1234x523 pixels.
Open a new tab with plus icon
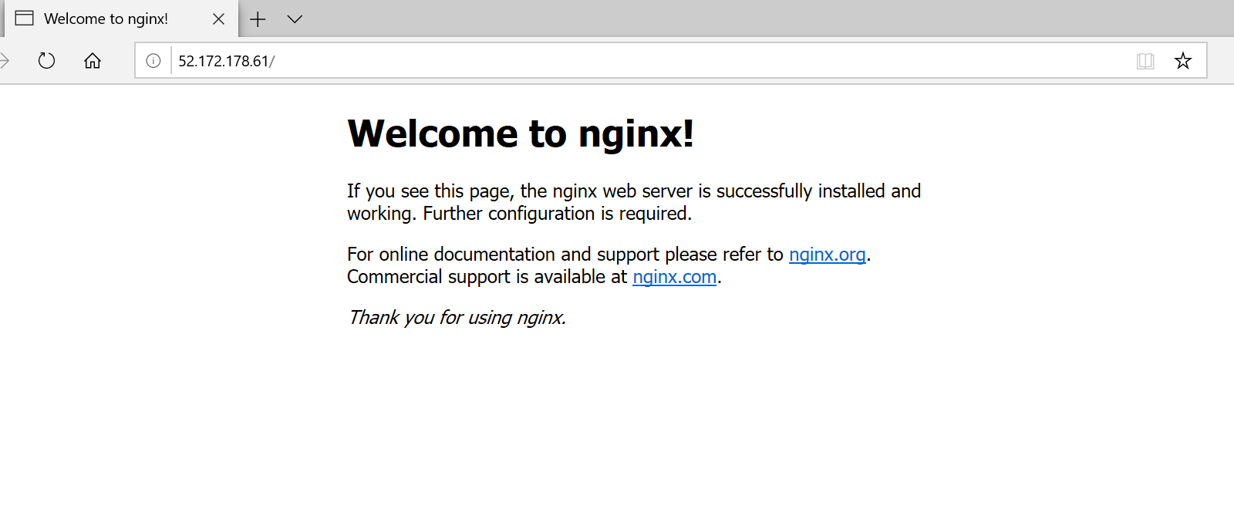[258, 19]
